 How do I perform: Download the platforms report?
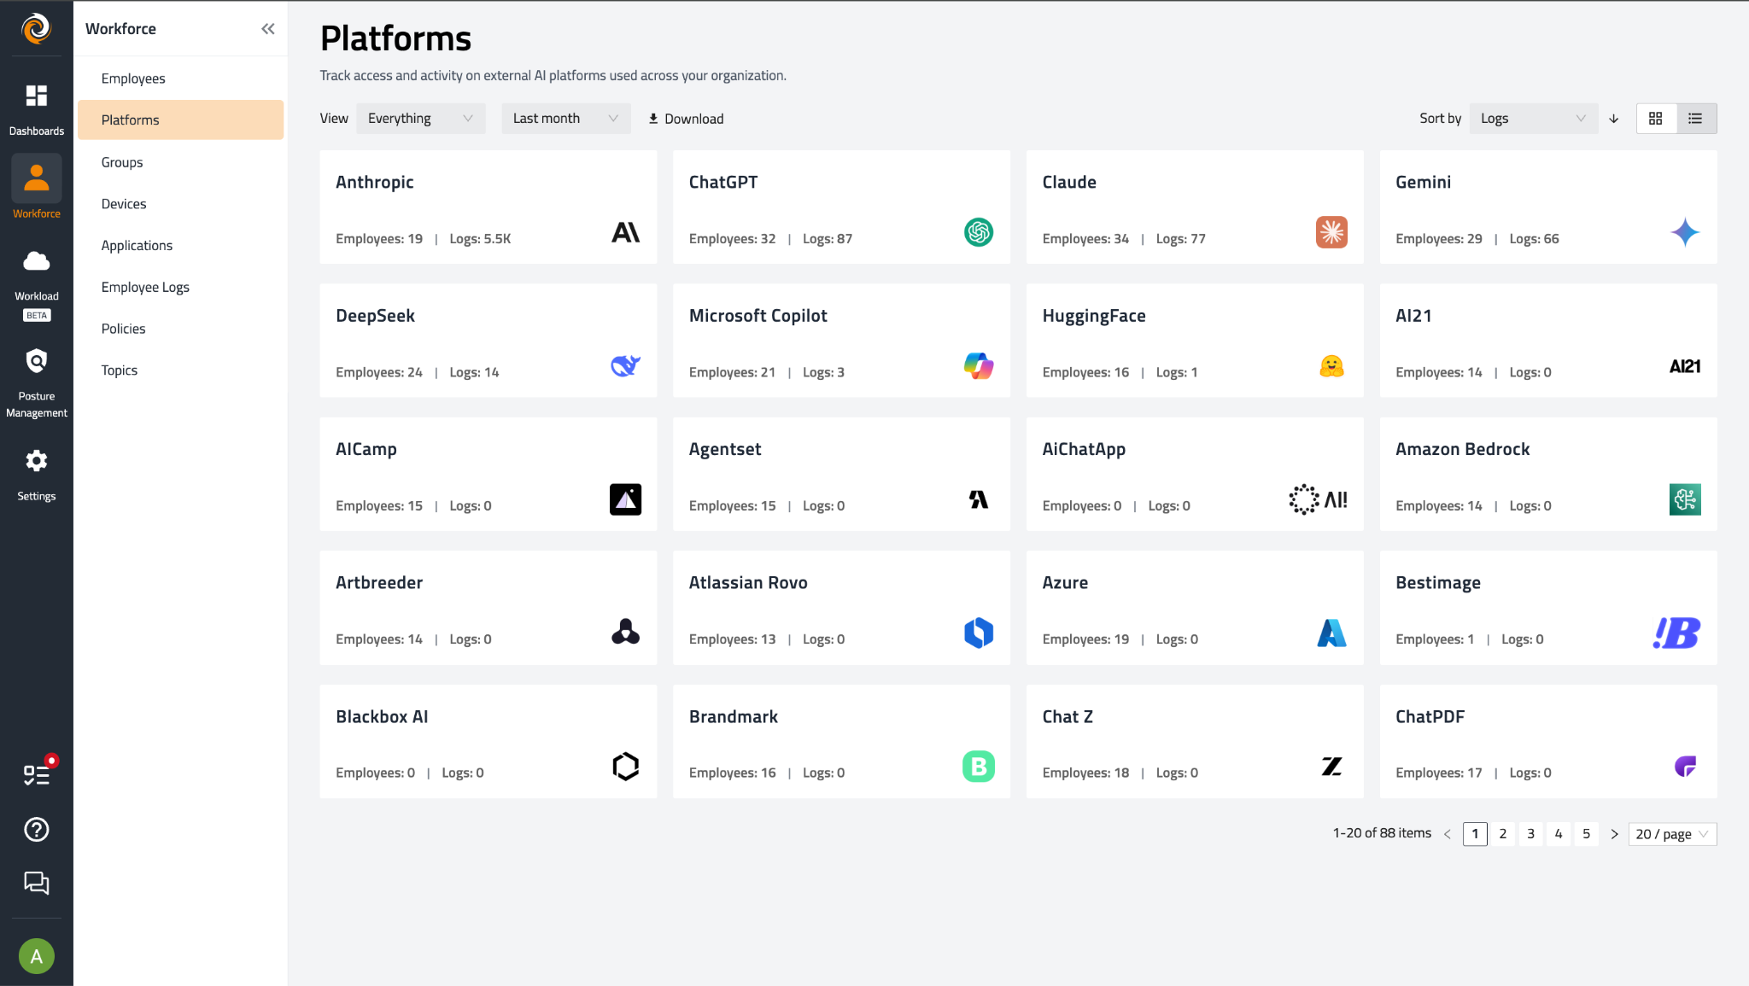point(686,119)
